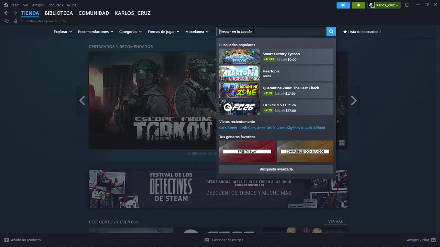Open Lista de deseados
Image resolution: width=440 pixels, height=247 pixels.
click(x=362, y=32)
